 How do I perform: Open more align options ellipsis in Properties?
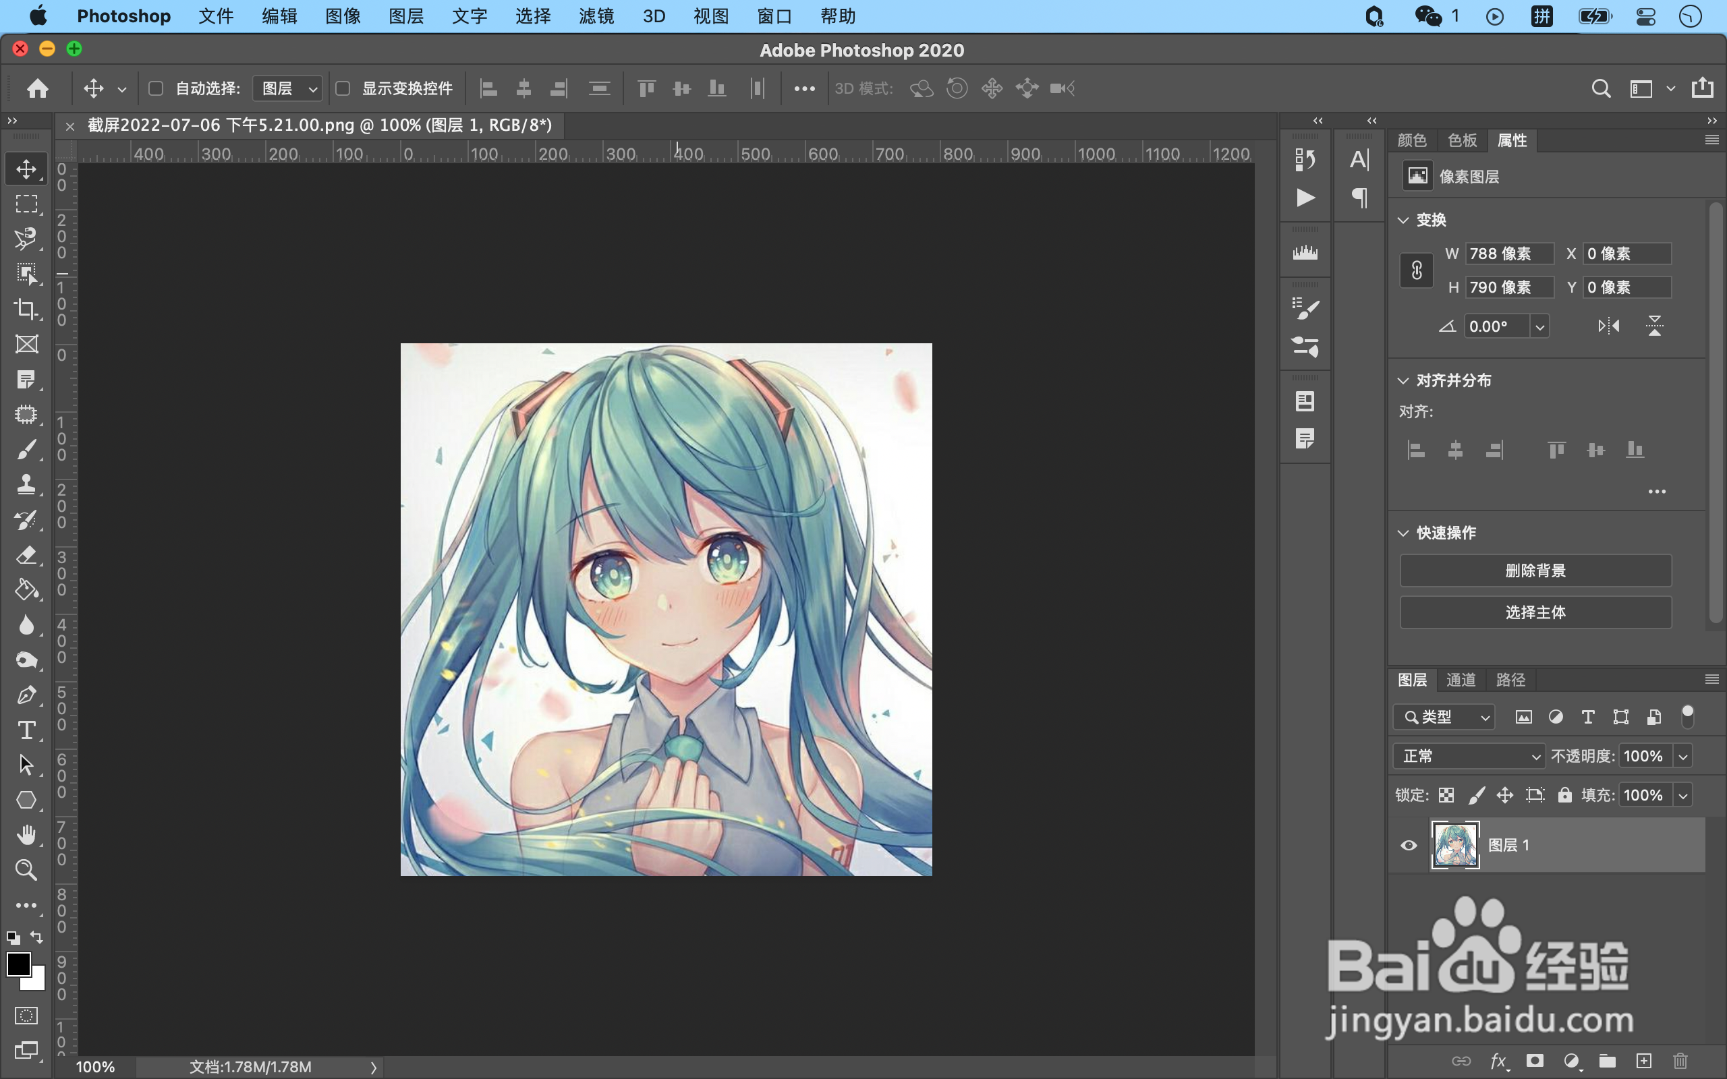1657,492
